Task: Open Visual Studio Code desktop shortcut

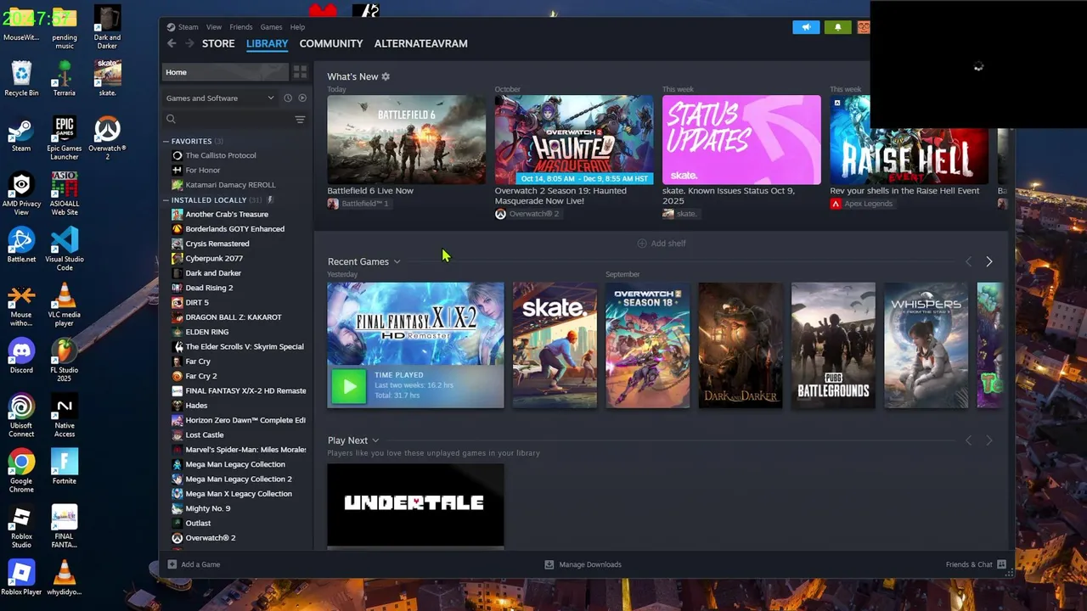Action: pos(65,248)
